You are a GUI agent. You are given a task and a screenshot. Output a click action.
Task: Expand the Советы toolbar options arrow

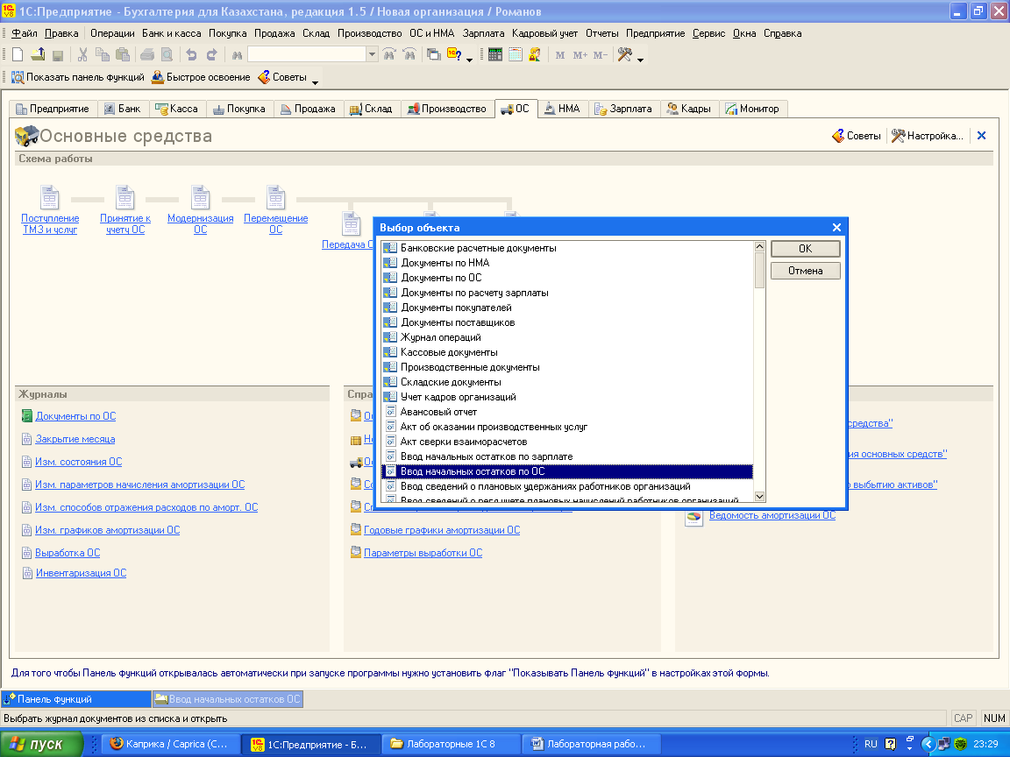[x=315, y=82]
